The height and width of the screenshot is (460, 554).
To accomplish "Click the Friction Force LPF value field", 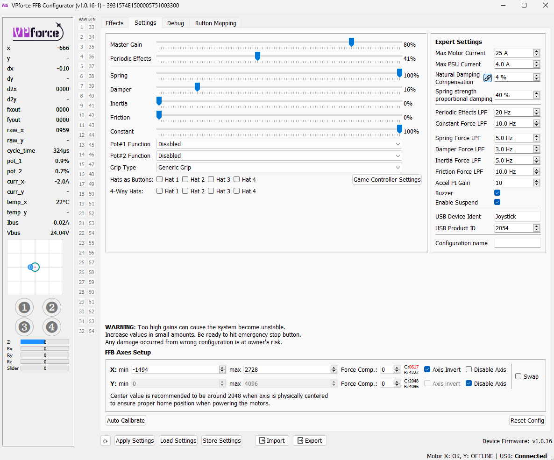I will click(x=514, y=172).
